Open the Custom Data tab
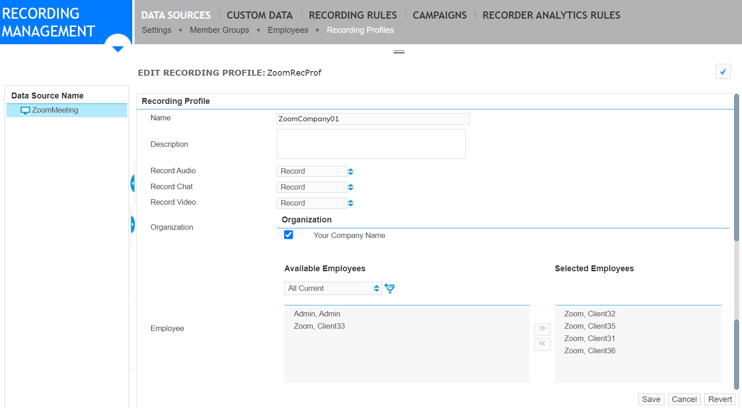 (259, 15)
